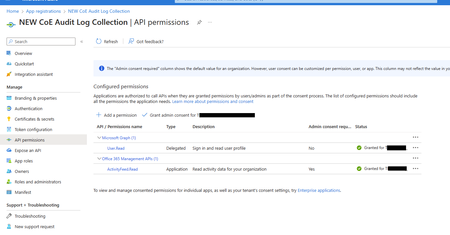450x235 pixels.
Task: Collapse the Microsoft Graph permissions group
Action: [x=99, y=138]
